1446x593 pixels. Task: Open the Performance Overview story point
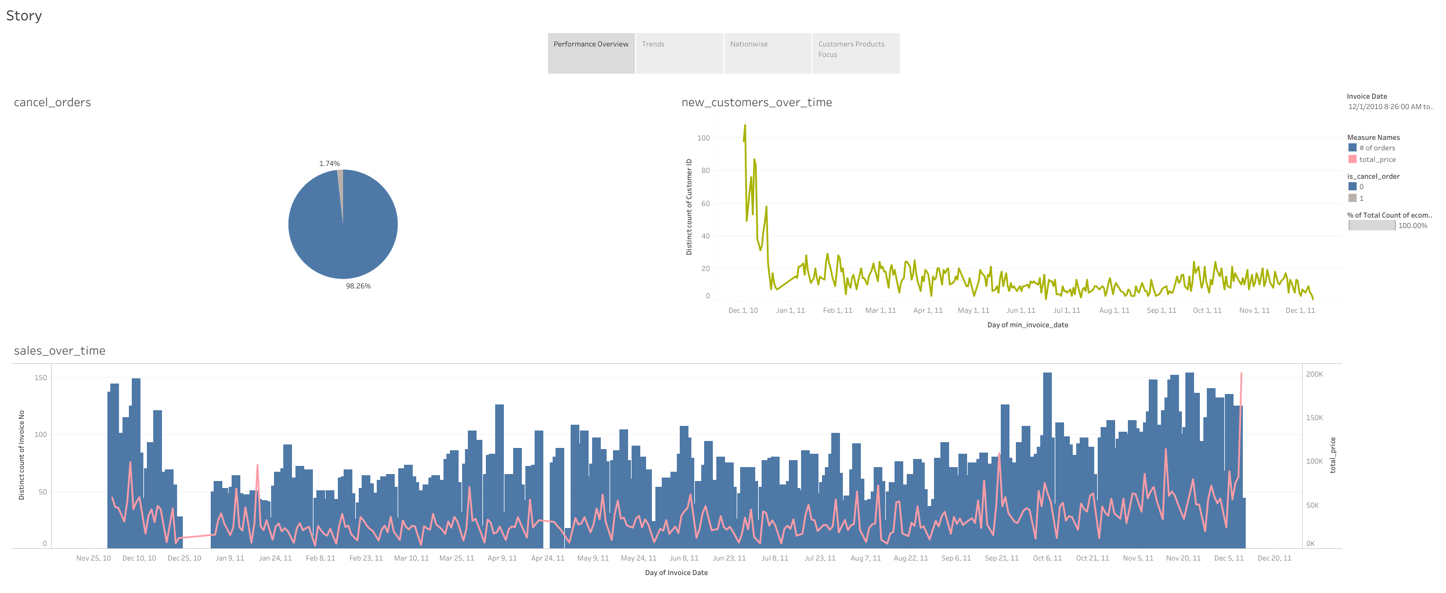(x=591, y=53)
